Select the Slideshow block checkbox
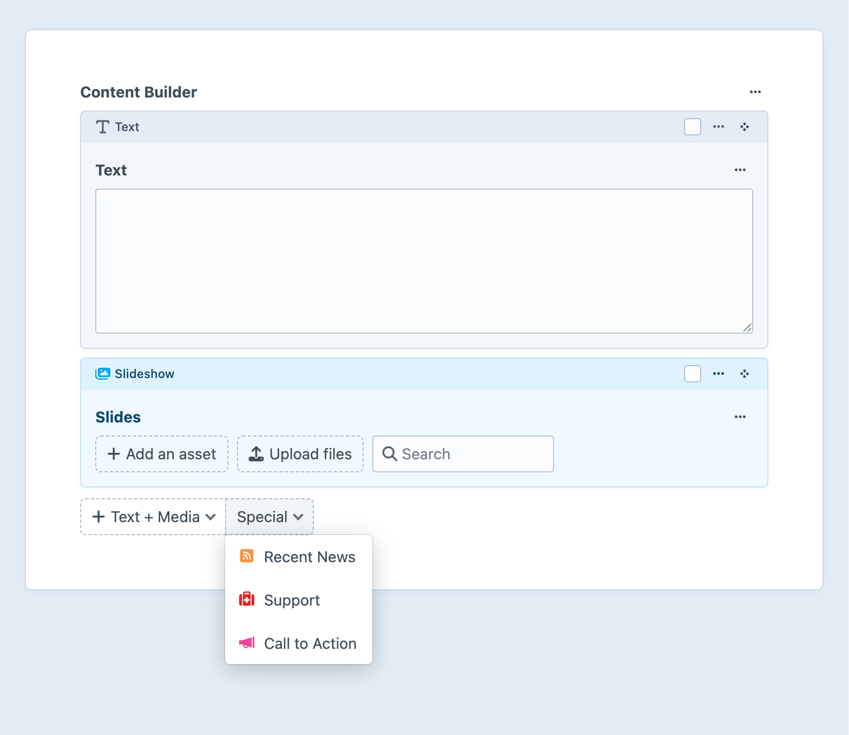Viewport: 849px width, 735px height. (692, 374)
